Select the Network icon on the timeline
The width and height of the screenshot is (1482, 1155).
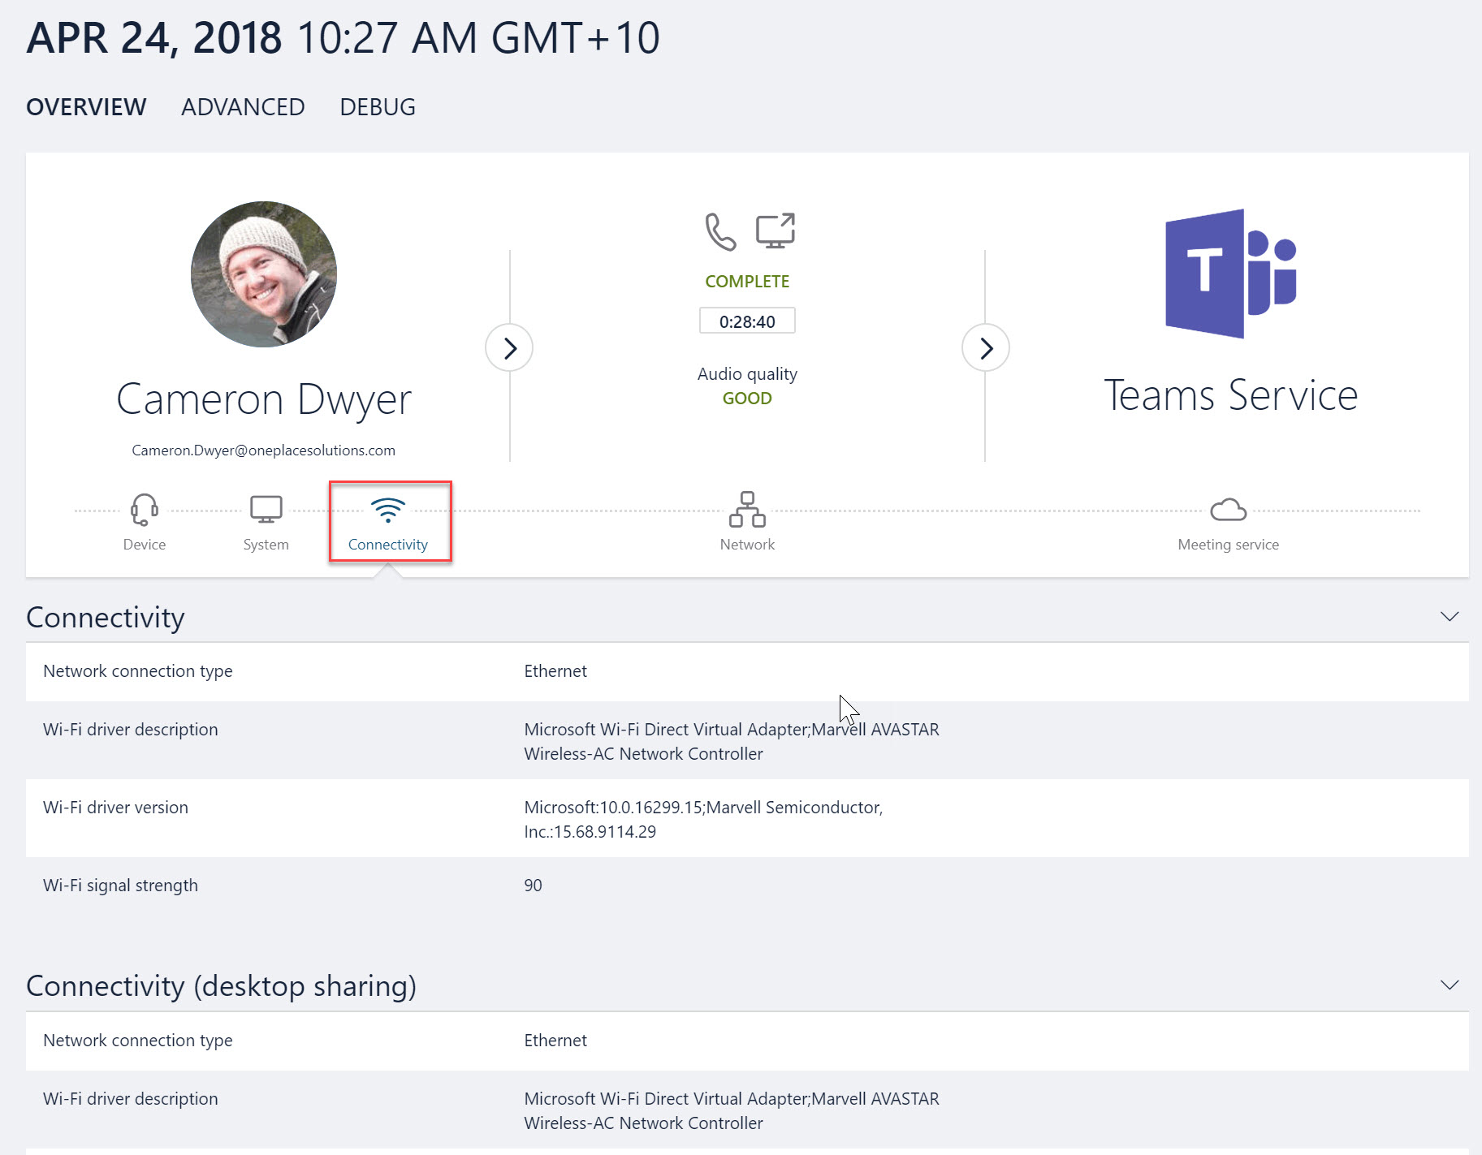[x=746, y=511]
